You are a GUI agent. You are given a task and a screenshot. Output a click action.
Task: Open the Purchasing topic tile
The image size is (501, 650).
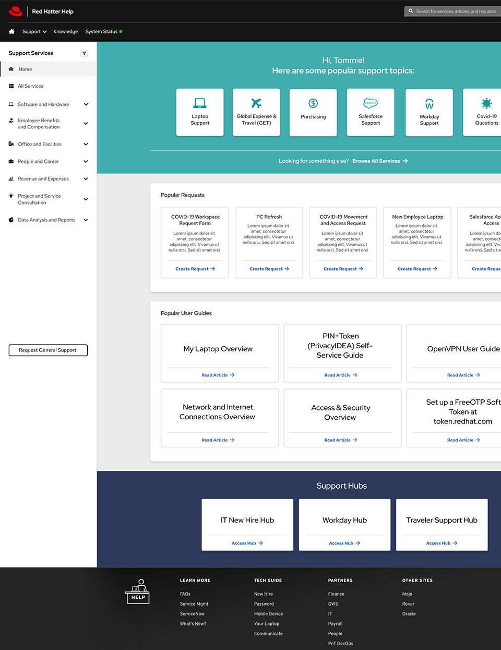(x=313, y=112)
